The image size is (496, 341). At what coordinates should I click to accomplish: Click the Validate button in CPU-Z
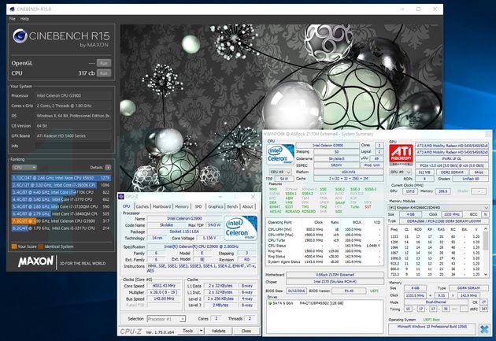pos(218,331)
